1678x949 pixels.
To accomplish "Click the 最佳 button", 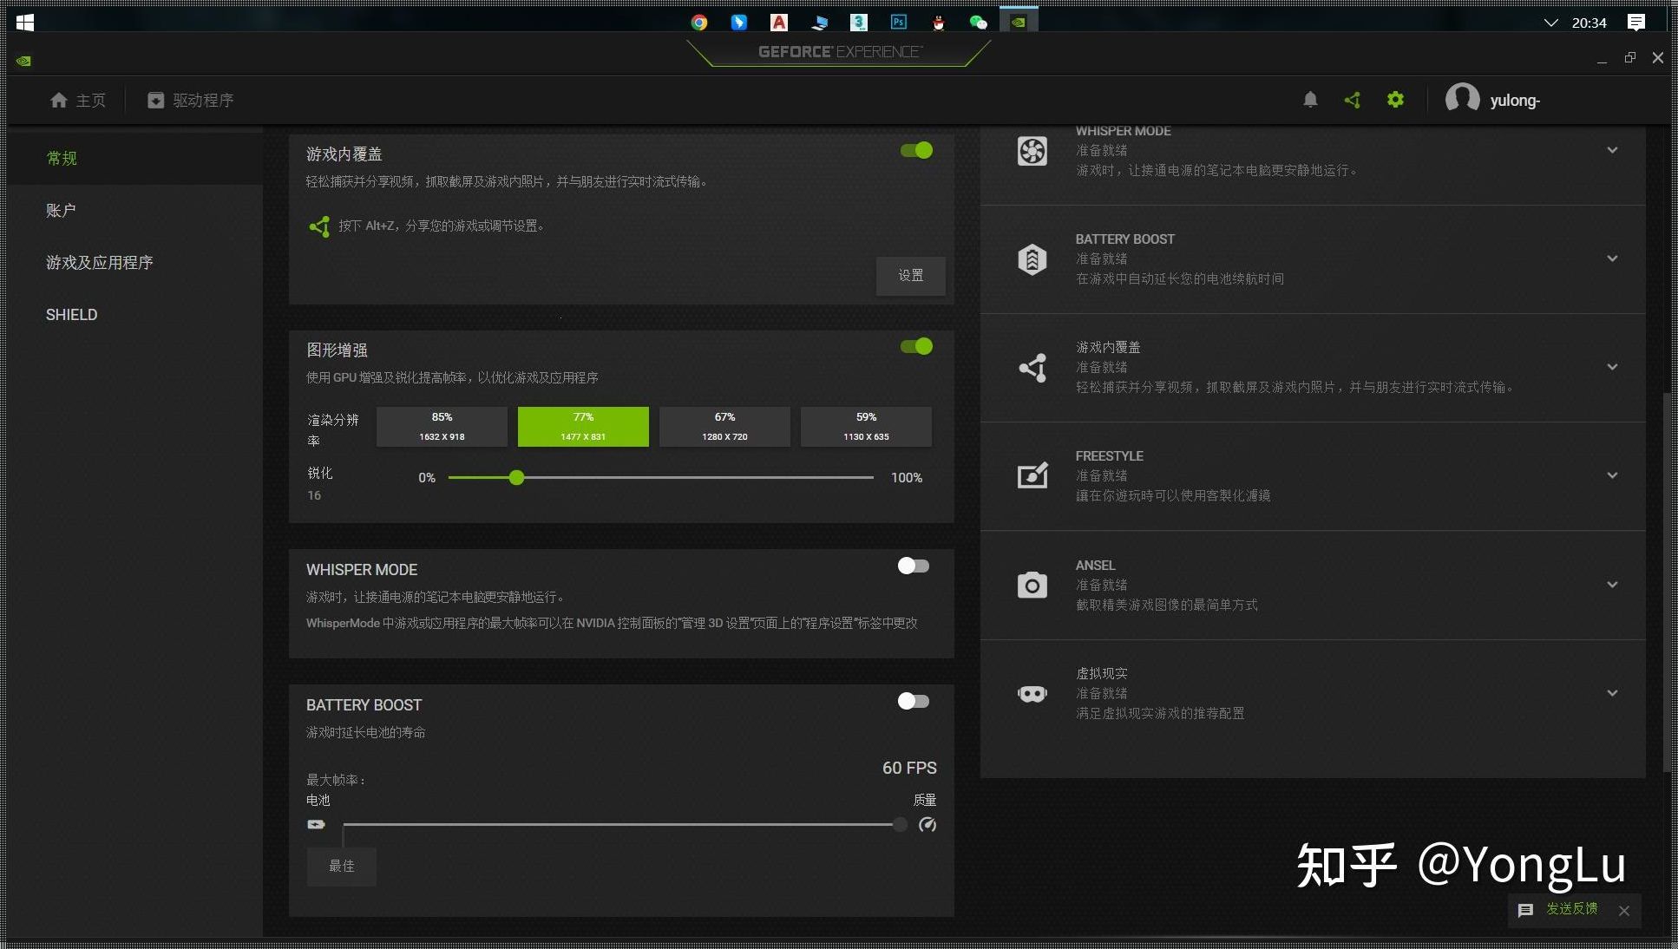I will click(x=341, y=866).
